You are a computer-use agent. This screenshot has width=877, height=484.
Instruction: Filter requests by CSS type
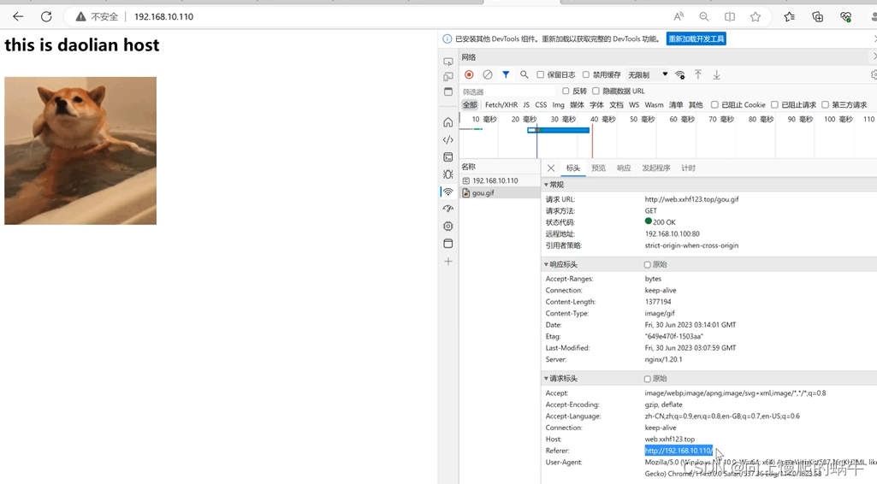tap(541, 104)
